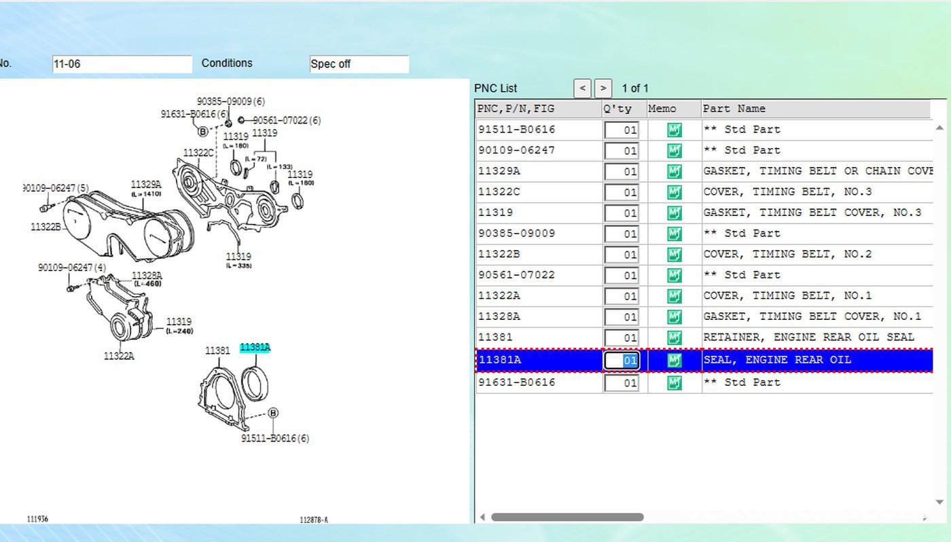951x542 pixels.
Task: Click 11328A label in the diagram
Action: point(147,275)
